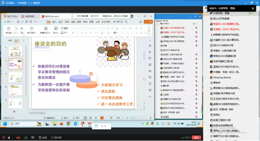Open the 插入 ribbon tab
Image resolution: width=260 pixels, height=141 pixels.
54,22
